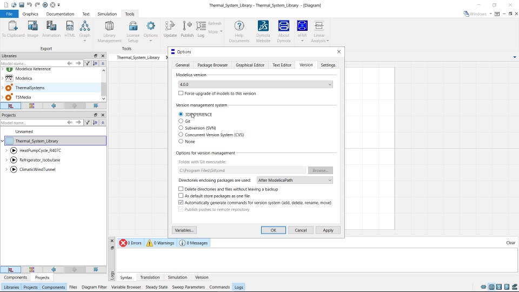519x292 pixels.
Task: Click the Variables... button
Action: click(x=184, y=230)
